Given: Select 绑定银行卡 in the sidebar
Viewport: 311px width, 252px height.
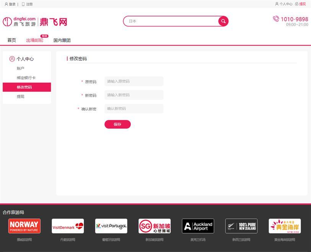Looking at the screenshot, I should coord(26,78).
